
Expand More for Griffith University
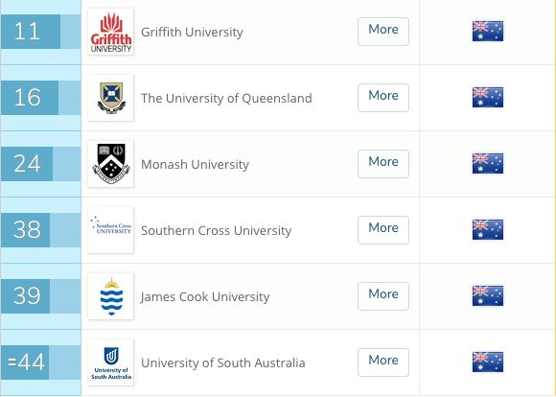click(383, 32)
